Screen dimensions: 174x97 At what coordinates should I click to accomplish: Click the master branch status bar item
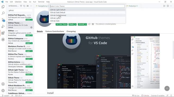coord(6,96)
